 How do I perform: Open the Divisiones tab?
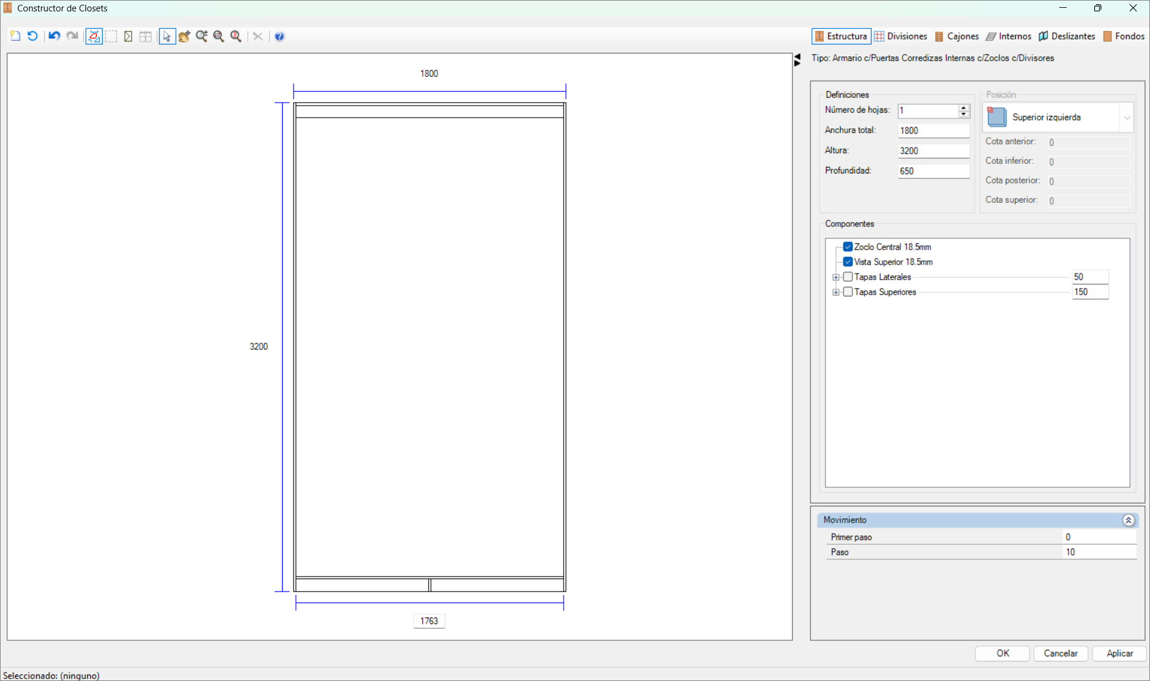(901, 36)
